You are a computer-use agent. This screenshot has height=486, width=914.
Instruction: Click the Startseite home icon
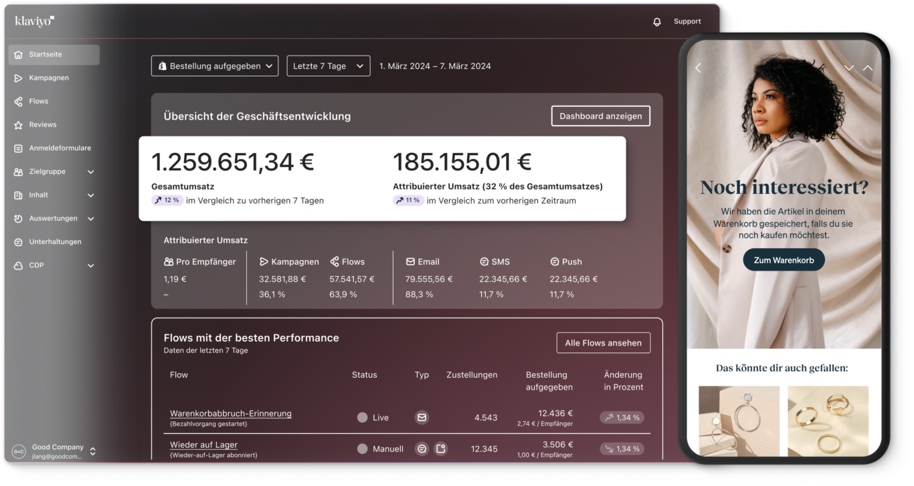pos(18,55)
